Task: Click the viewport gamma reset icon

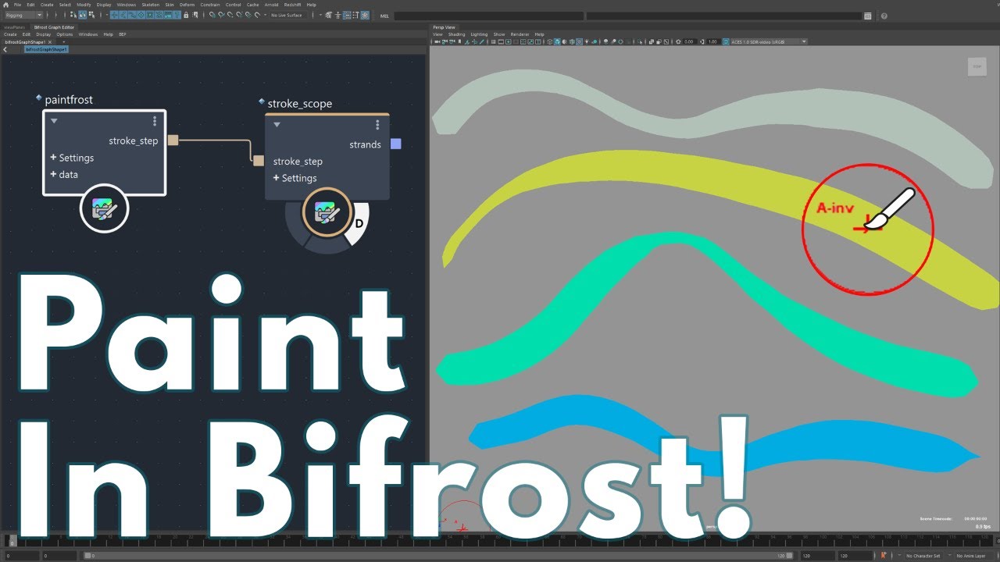Action: [x=702, y=41]
